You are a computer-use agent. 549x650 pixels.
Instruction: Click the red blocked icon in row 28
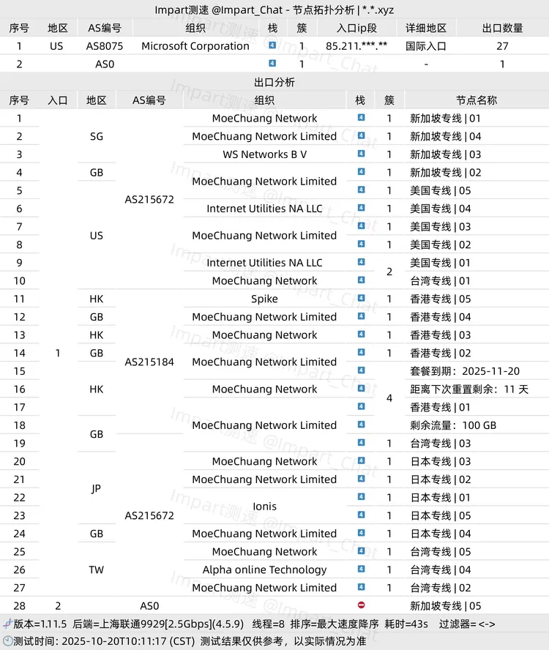tap(360, 605)
